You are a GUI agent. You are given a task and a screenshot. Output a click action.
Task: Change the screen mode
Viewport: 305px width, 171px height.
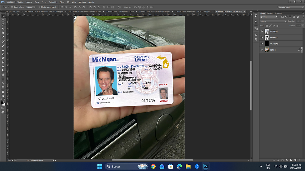[3, 112]
